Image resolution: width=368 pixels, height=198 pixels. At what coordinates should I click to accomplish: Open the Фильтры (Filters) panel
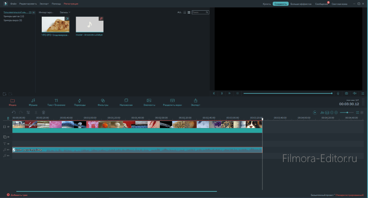pyautogui.click(x=103, y=102)
